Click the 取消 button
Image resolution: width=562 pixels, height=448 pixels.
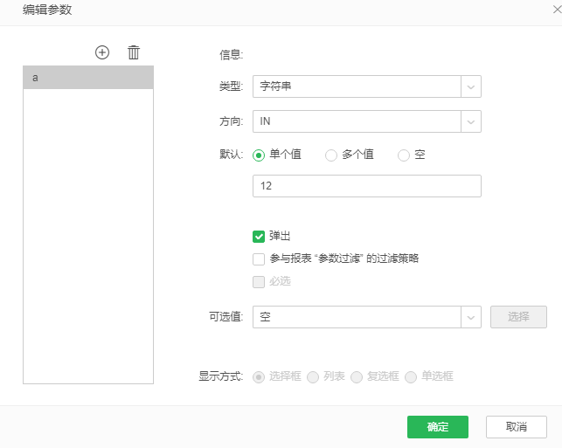coord(516,427)
